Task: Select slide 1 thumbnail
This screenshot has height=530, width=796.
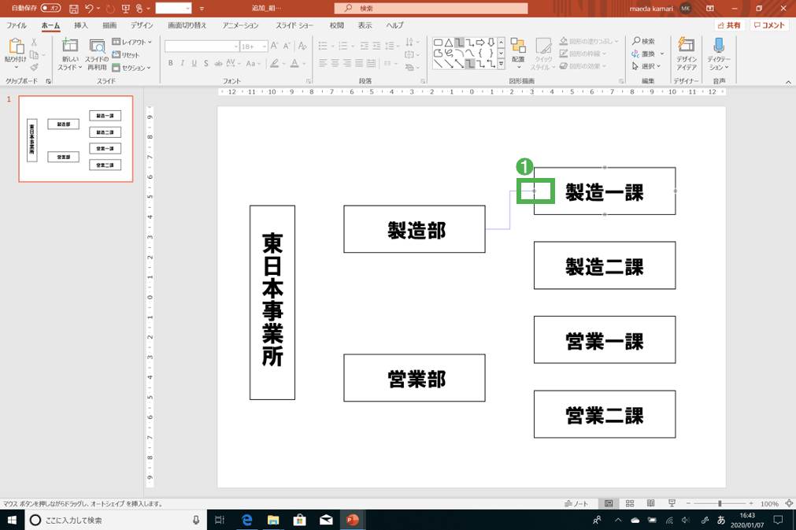Action: coord(76,139)
